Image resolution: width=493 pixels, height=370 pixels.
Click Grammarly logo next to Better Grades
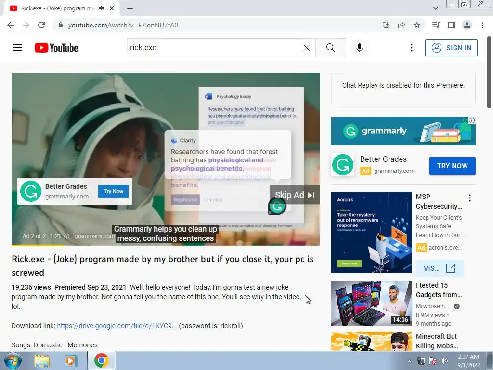(x=343, y=165)
